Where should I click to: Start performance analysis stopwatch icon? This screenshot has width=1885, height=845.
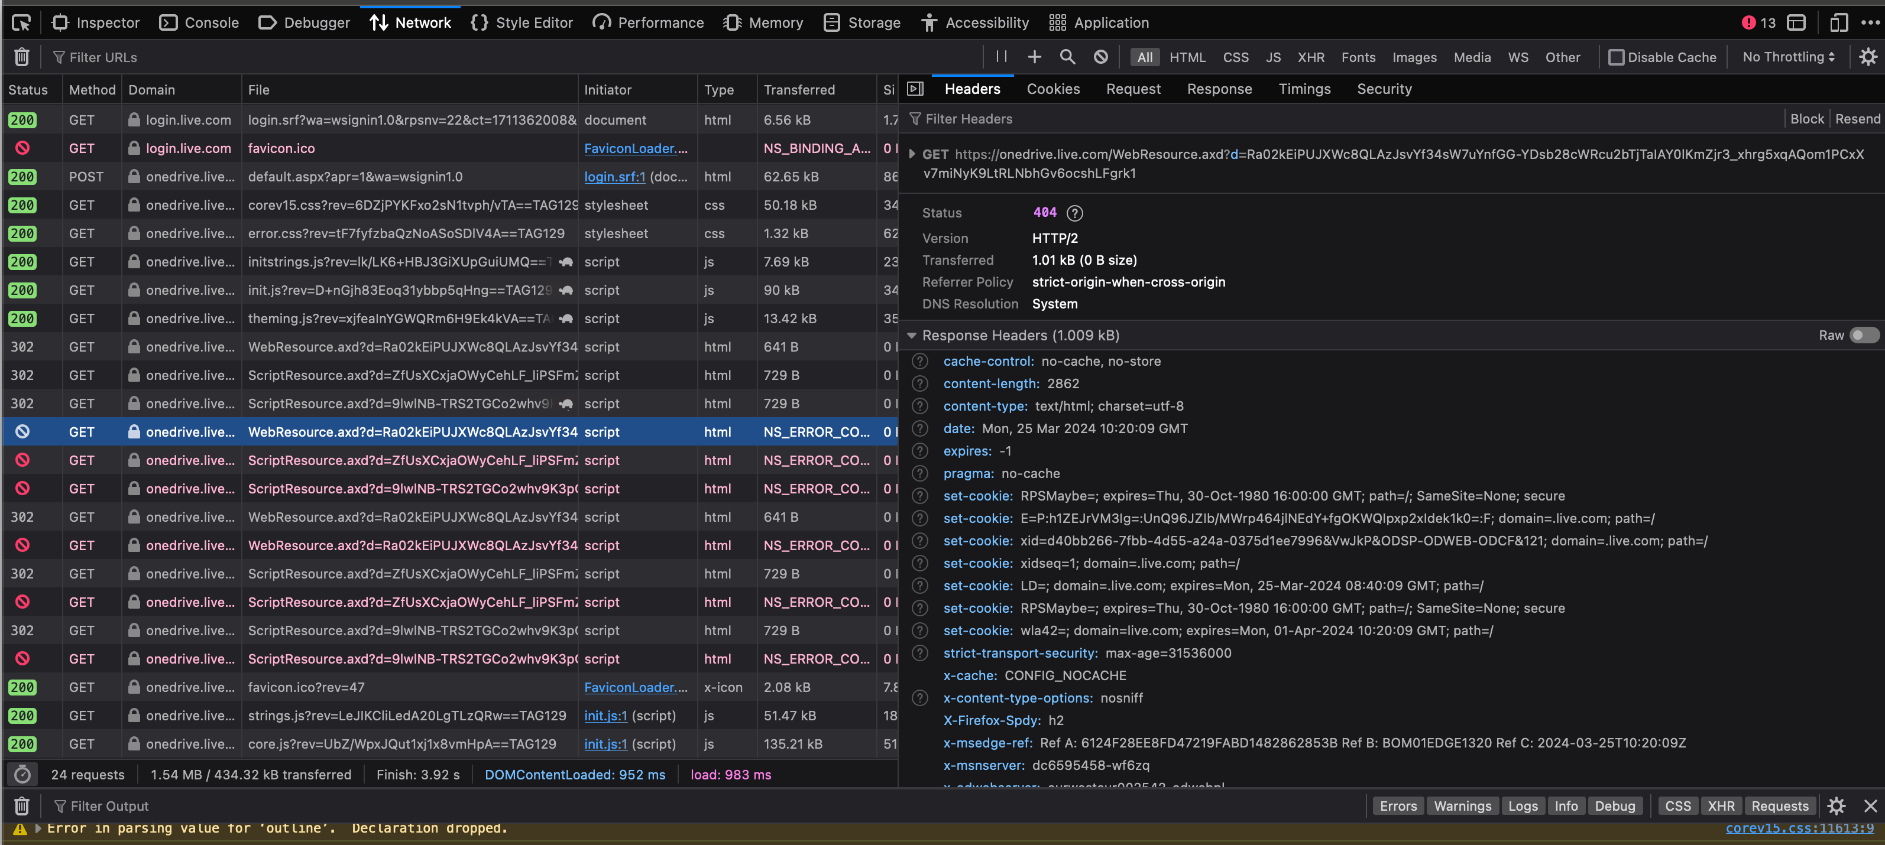tap(22, 774)
